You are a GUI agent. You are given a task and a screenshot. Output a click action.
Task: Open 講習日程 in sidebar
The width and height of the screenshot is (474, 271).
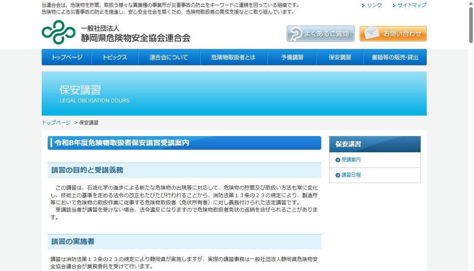pyautogui.click(x=351, y=175)
